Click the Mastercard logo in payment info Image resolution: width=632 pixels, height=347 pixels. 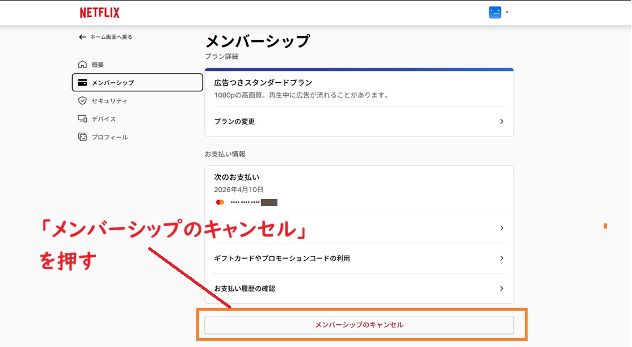220,202
